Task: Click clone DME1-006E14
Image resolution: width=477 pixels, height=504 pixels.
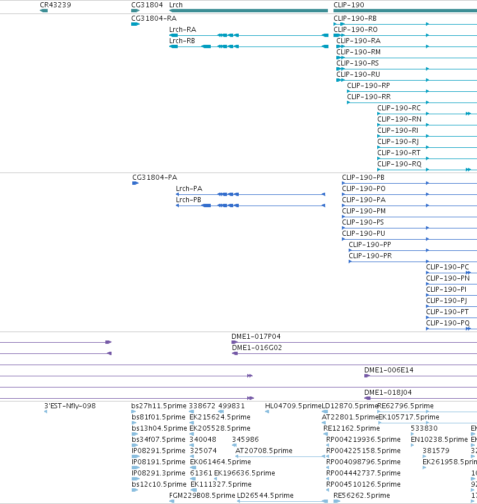Action: coord(388,370)
